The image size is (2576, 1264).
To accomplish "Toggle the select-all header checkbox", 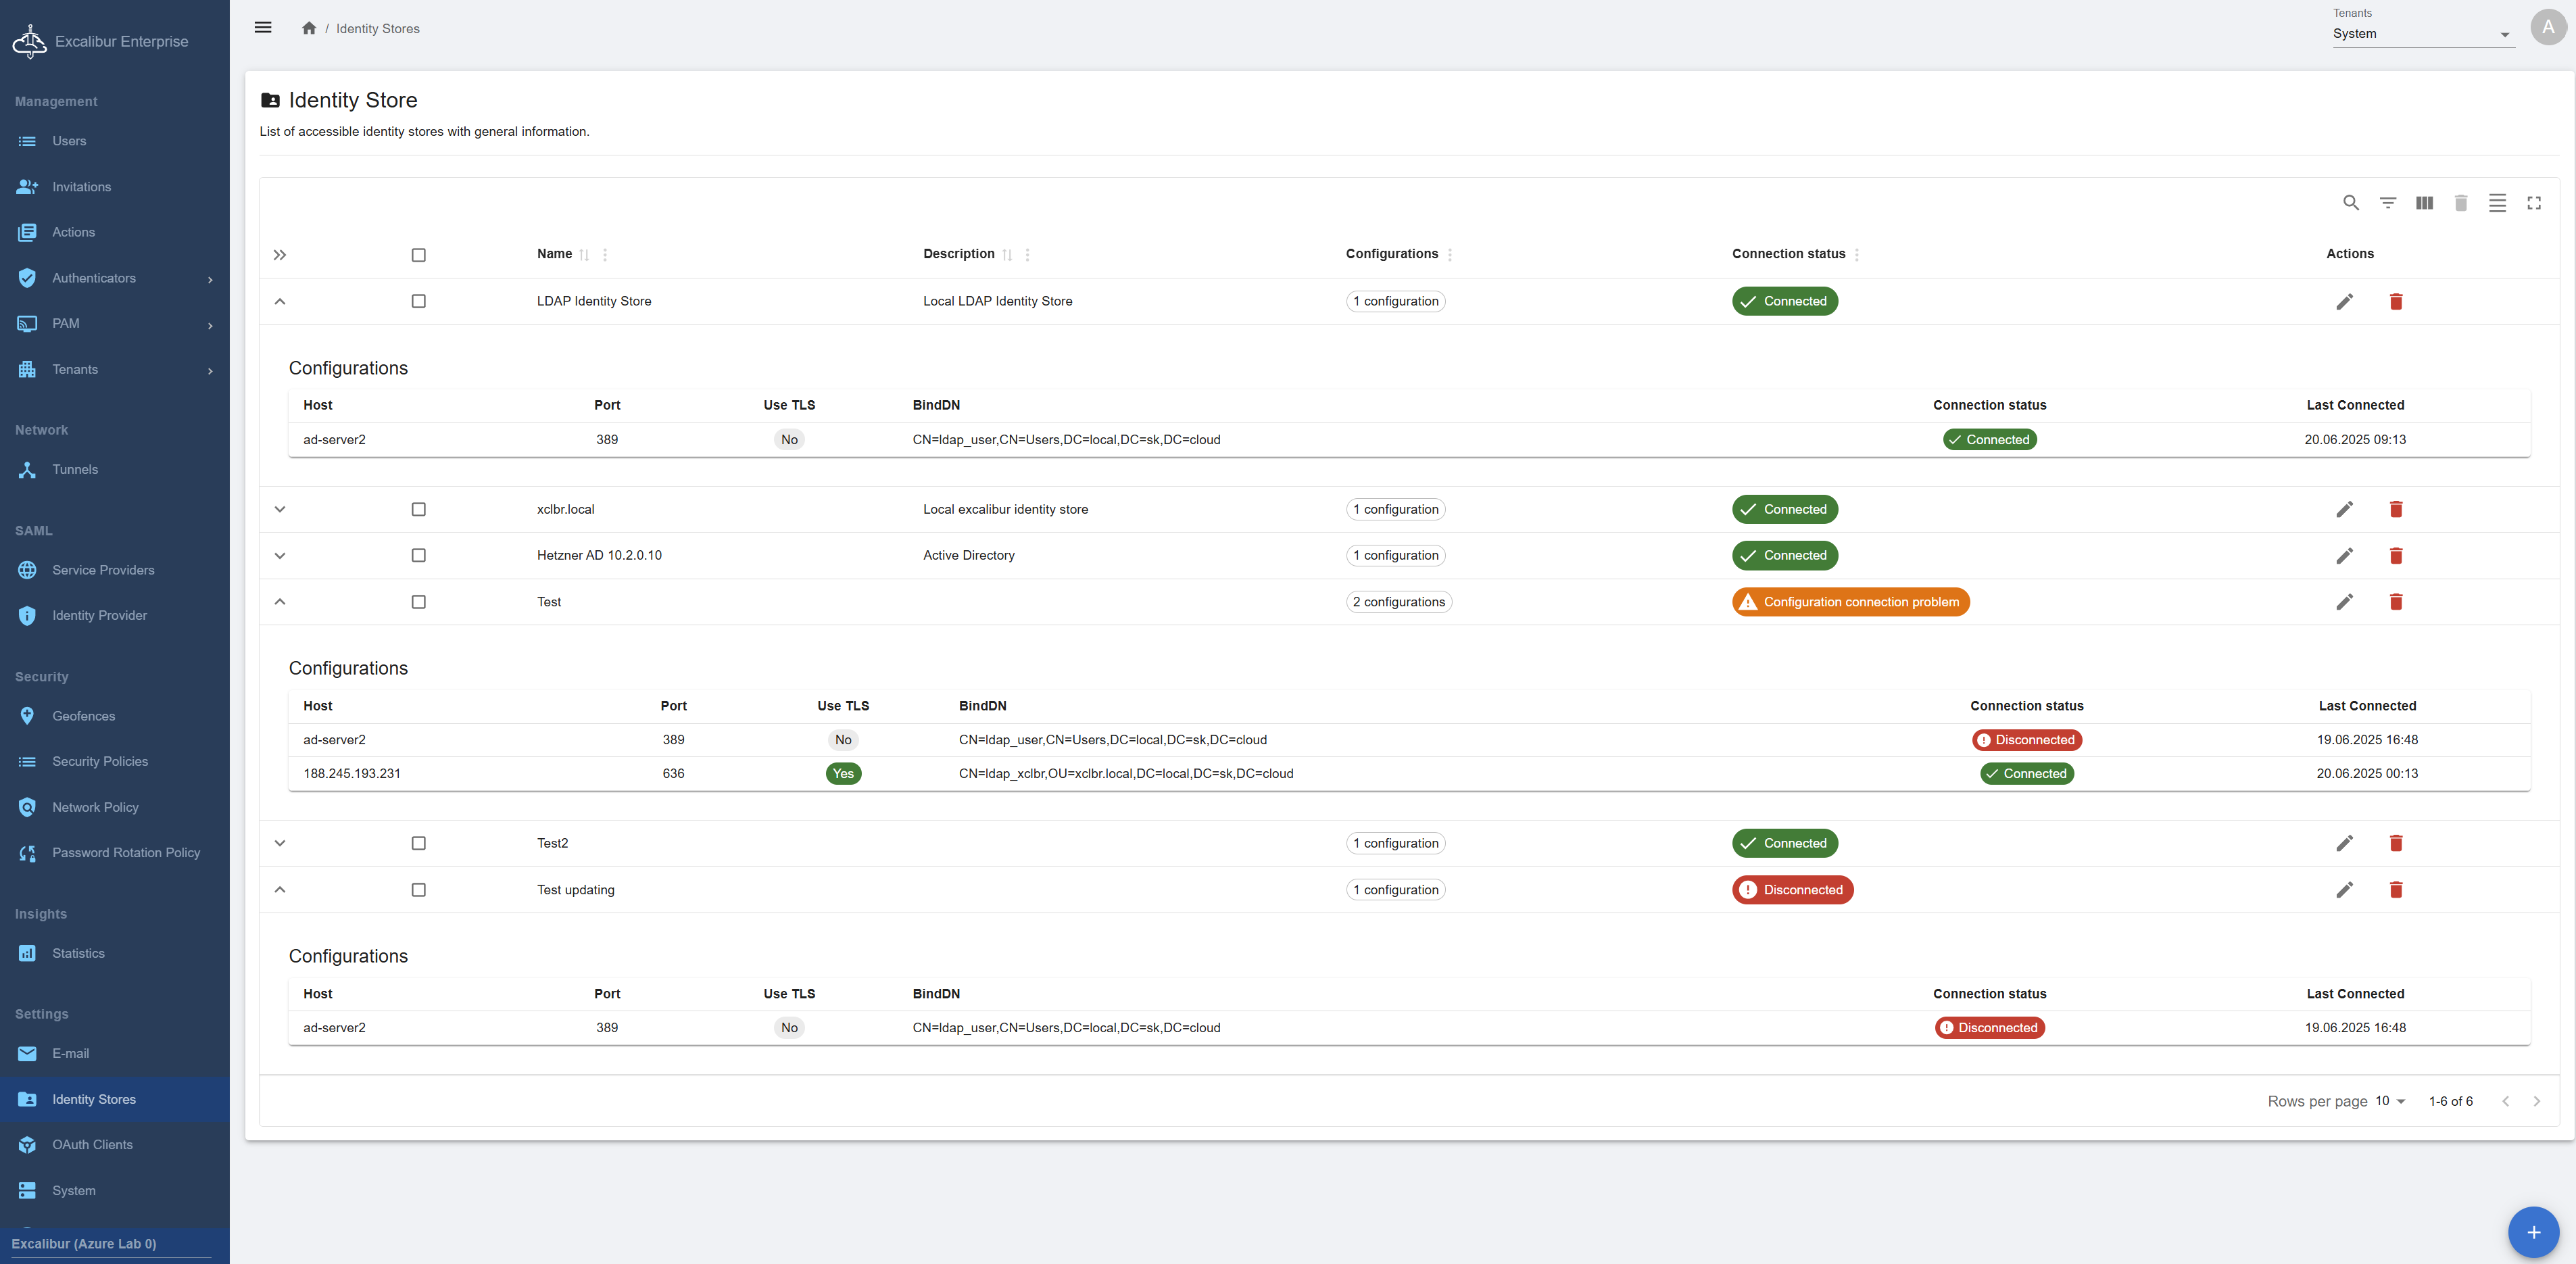I will [419, 255].
